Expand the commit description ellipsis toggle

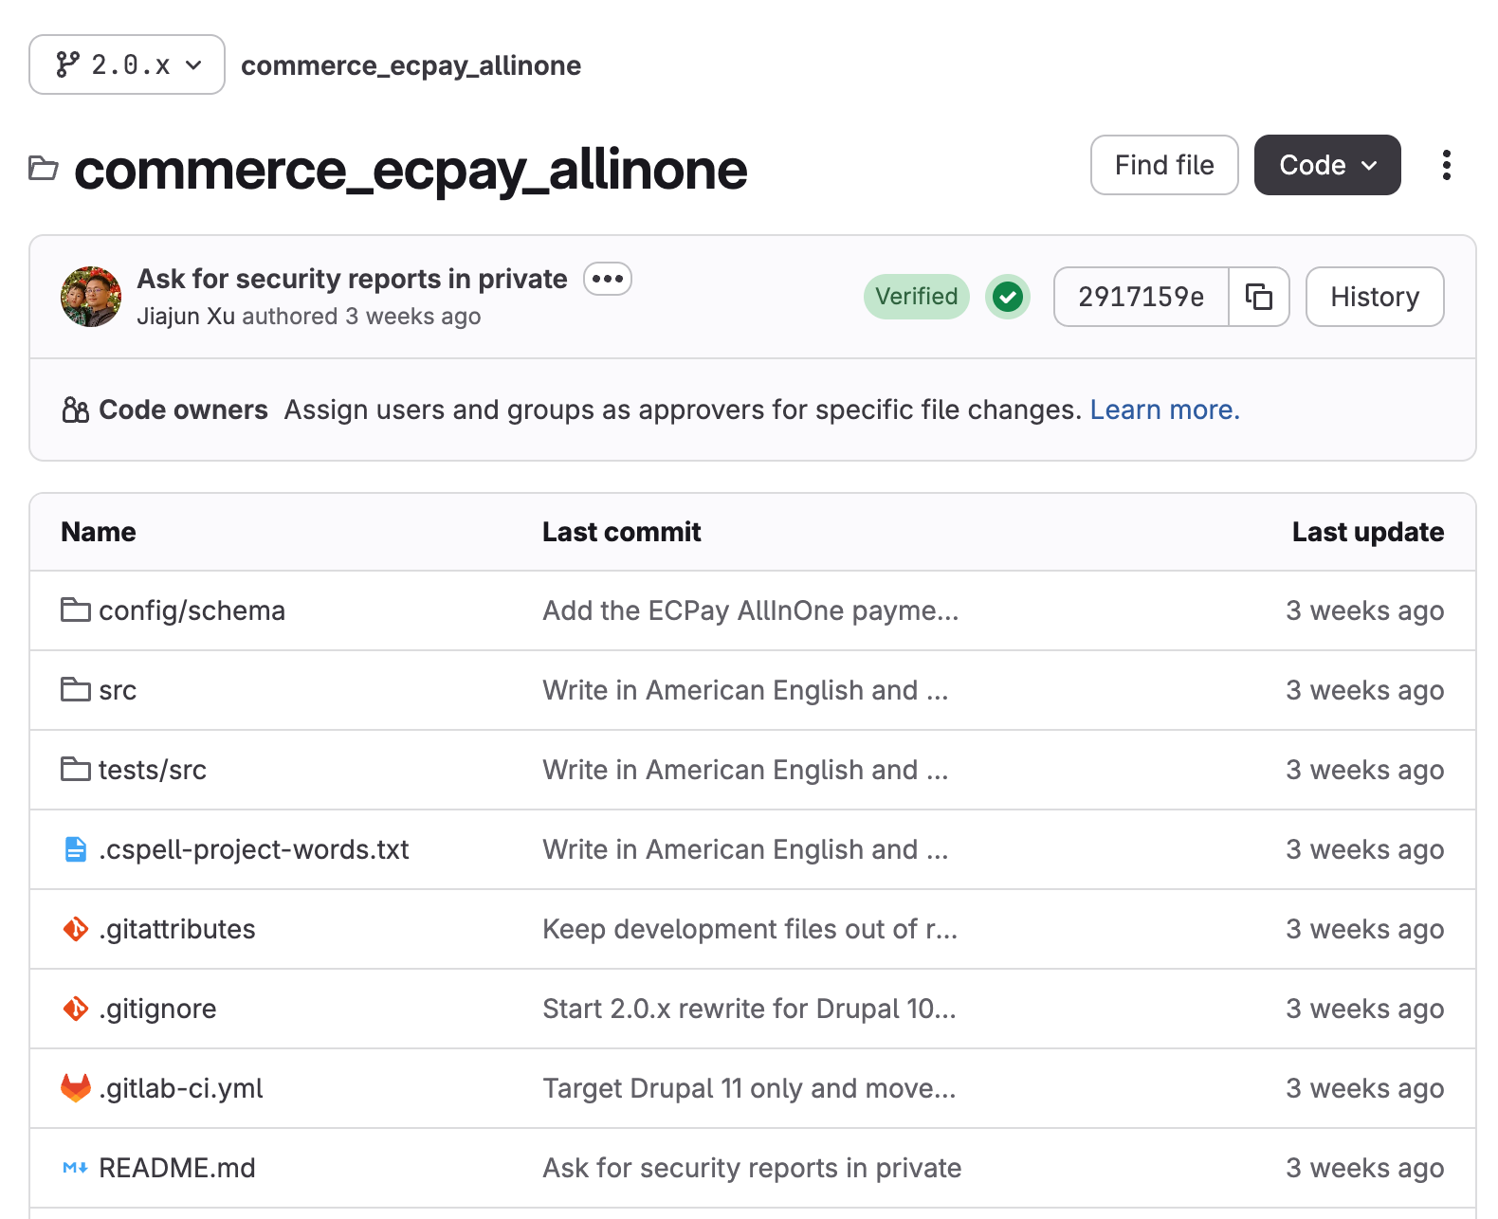(608, 279)
